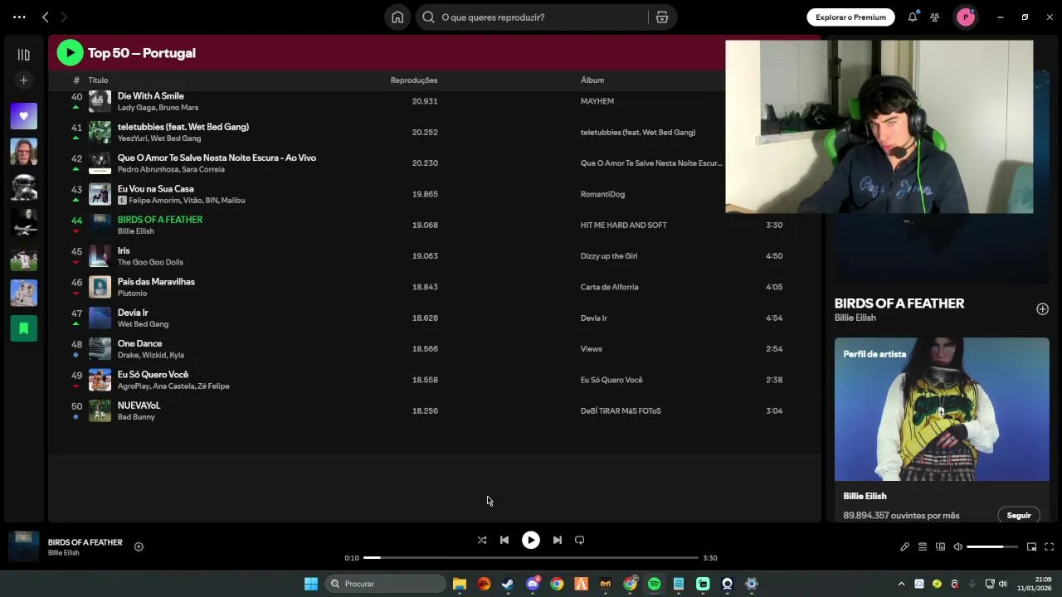
Task: Connect to a device
Action: coord(940,547)
